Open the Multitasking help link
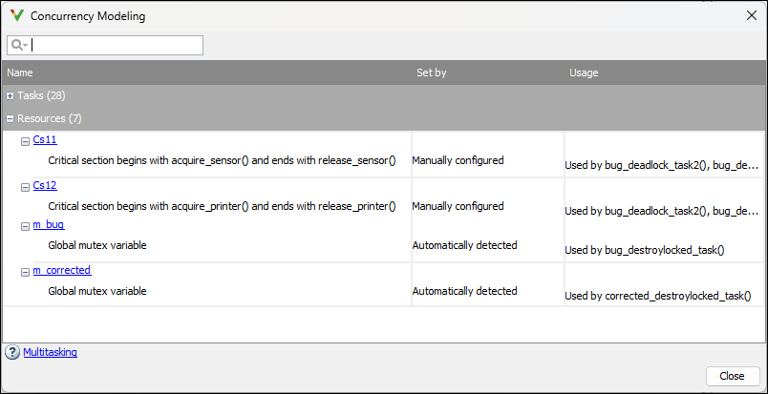768x394 pixels. click(50, 352)
